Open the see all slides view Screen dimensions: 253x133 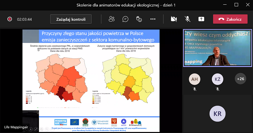click(x=41, y=129)
